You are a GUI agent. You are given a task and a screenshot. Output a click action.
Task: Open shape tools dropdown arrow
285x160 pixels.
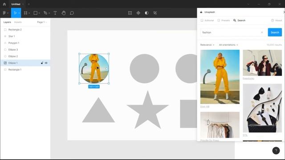pyautogui.click(x=39, y=13)
